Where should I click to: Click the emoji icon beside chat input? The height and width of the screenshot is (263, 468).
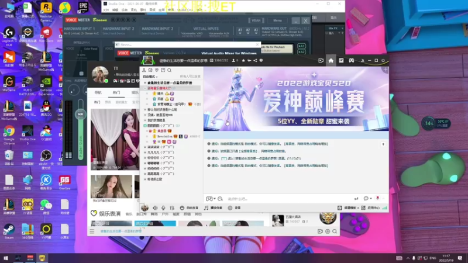point(221,199)
